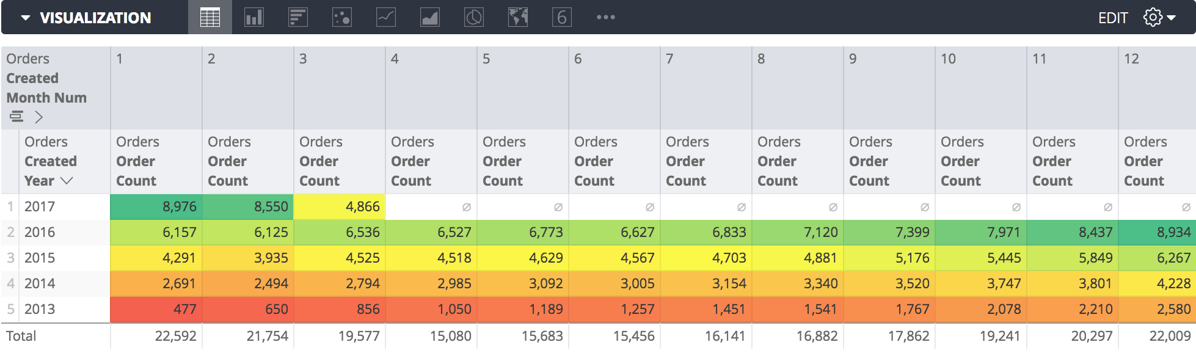Switch to Column chart visualization
Viewport: 1196px width, 353px height.
click(x=253, y=17)
